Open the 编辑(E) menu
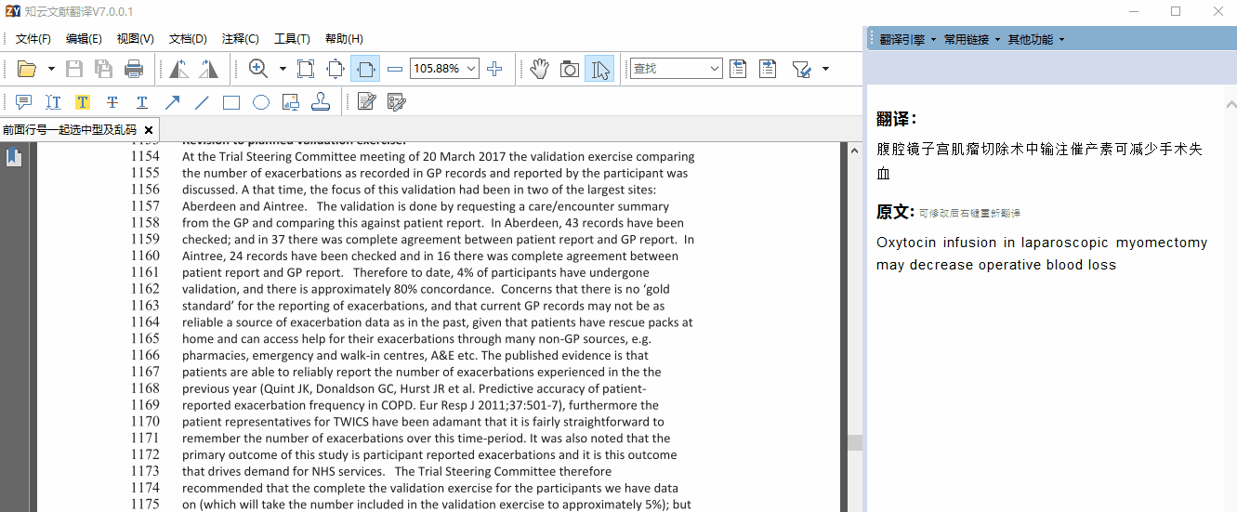Screen dimensions: 1237x512 click(x=84, y=39)
